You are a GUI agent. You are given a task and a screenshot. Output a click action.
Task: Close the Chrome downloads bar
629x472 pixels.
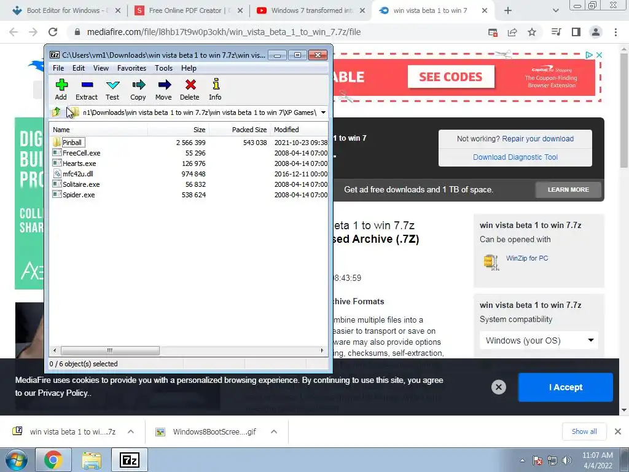(x=618, y=431)
